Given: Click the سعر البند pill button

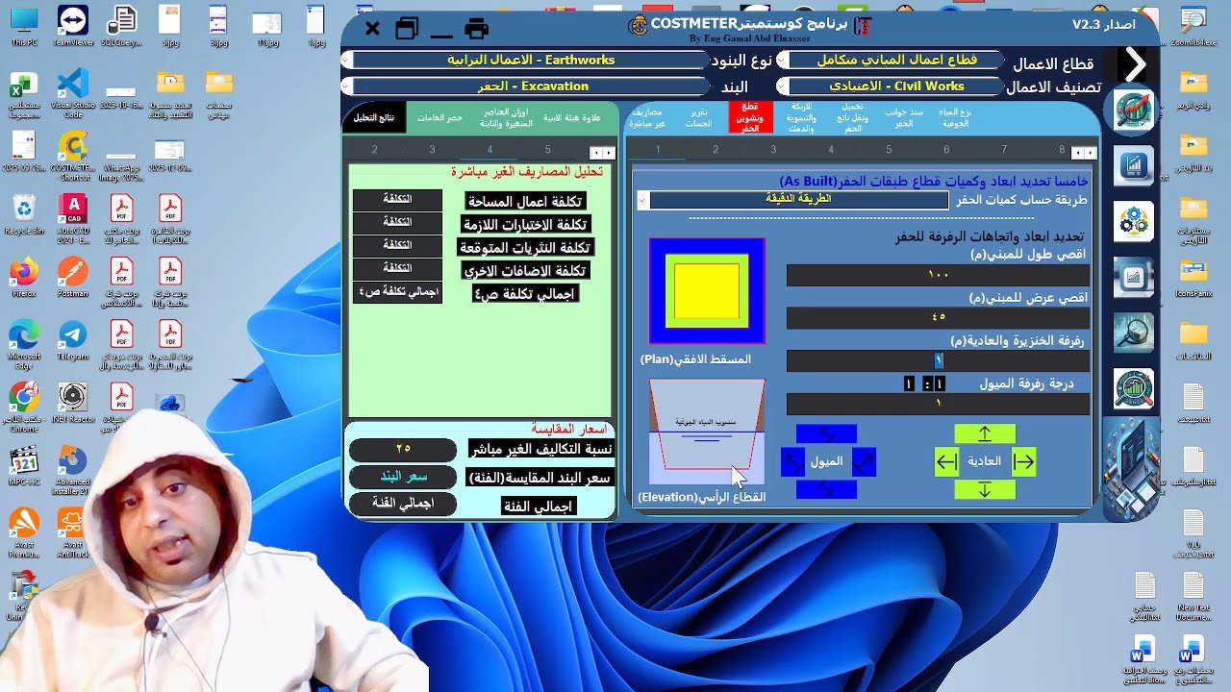Looking at the screenshot, I should [403, 477].
